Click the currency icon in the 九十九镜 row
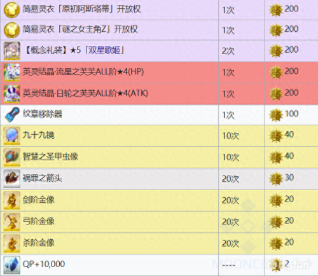This screenshot has width=318, height=276. click(x=276, y=135)
